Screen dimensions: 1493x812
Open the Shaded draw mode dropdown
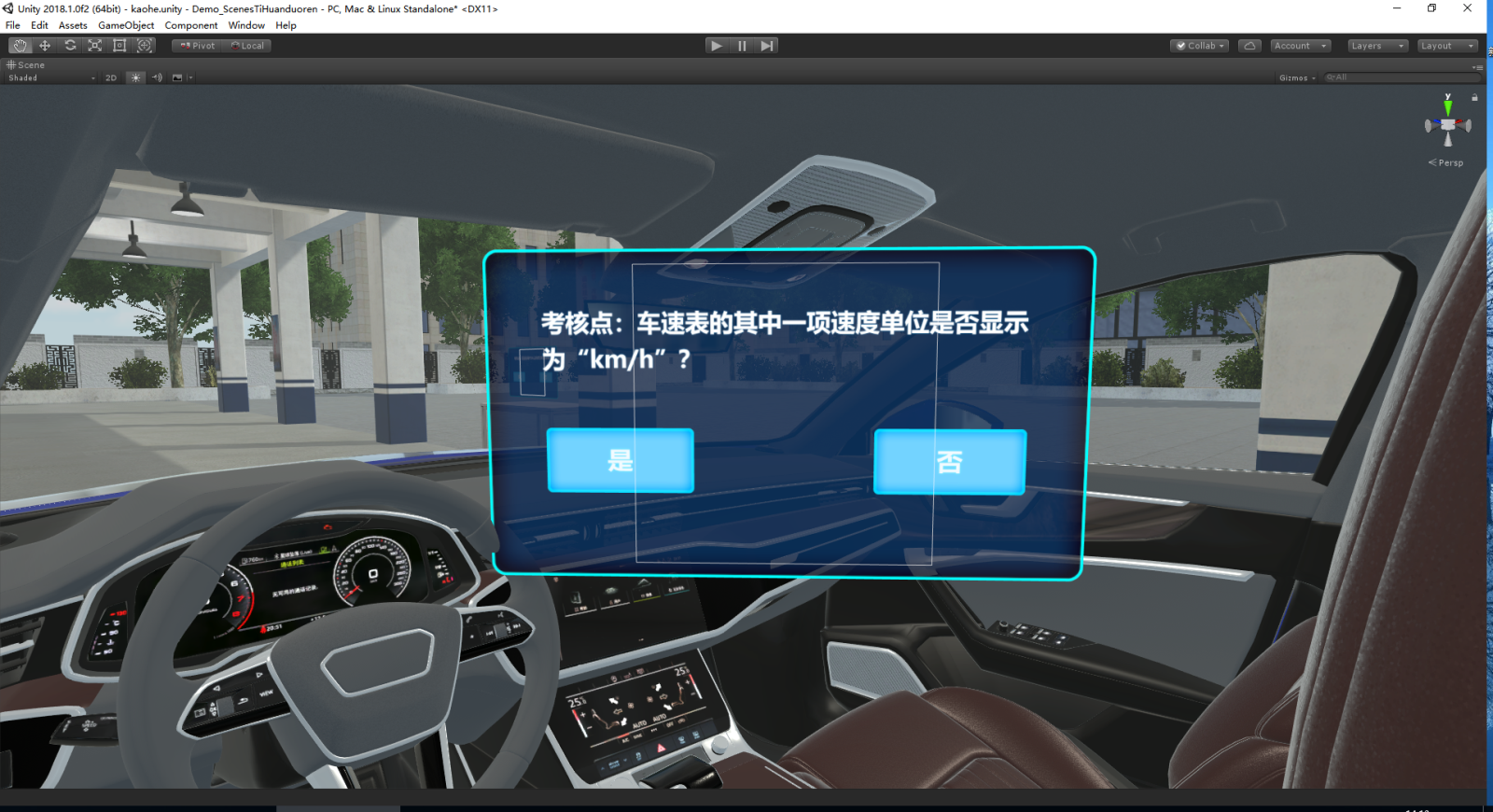coord(51,78)
